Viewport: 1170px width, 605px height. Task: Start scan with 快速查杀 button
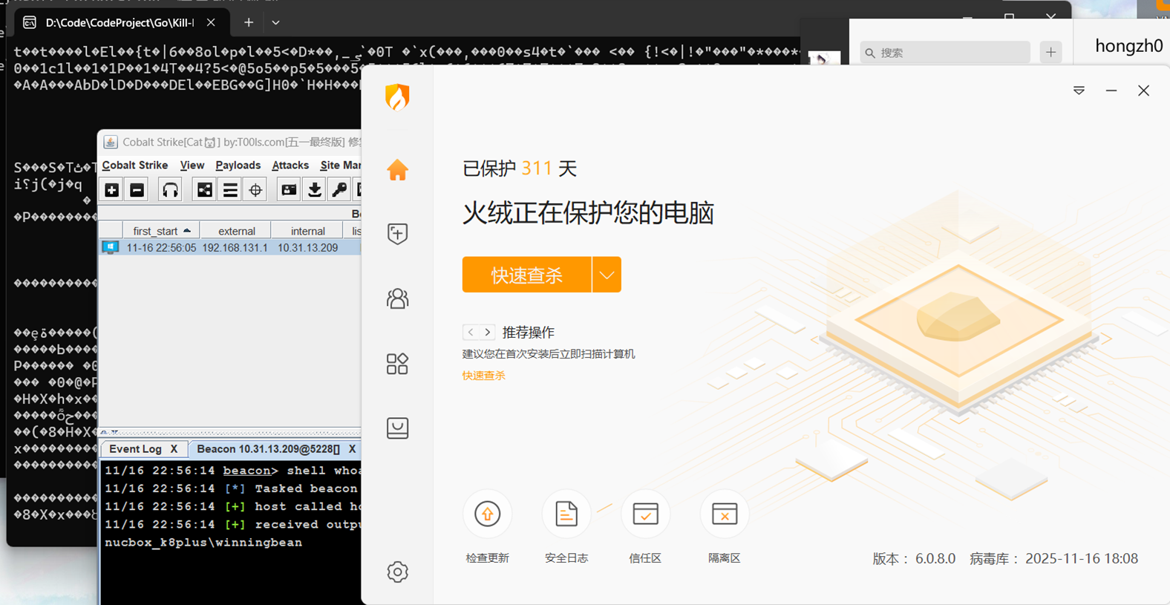pyautogui.click(x=526, y=275)
